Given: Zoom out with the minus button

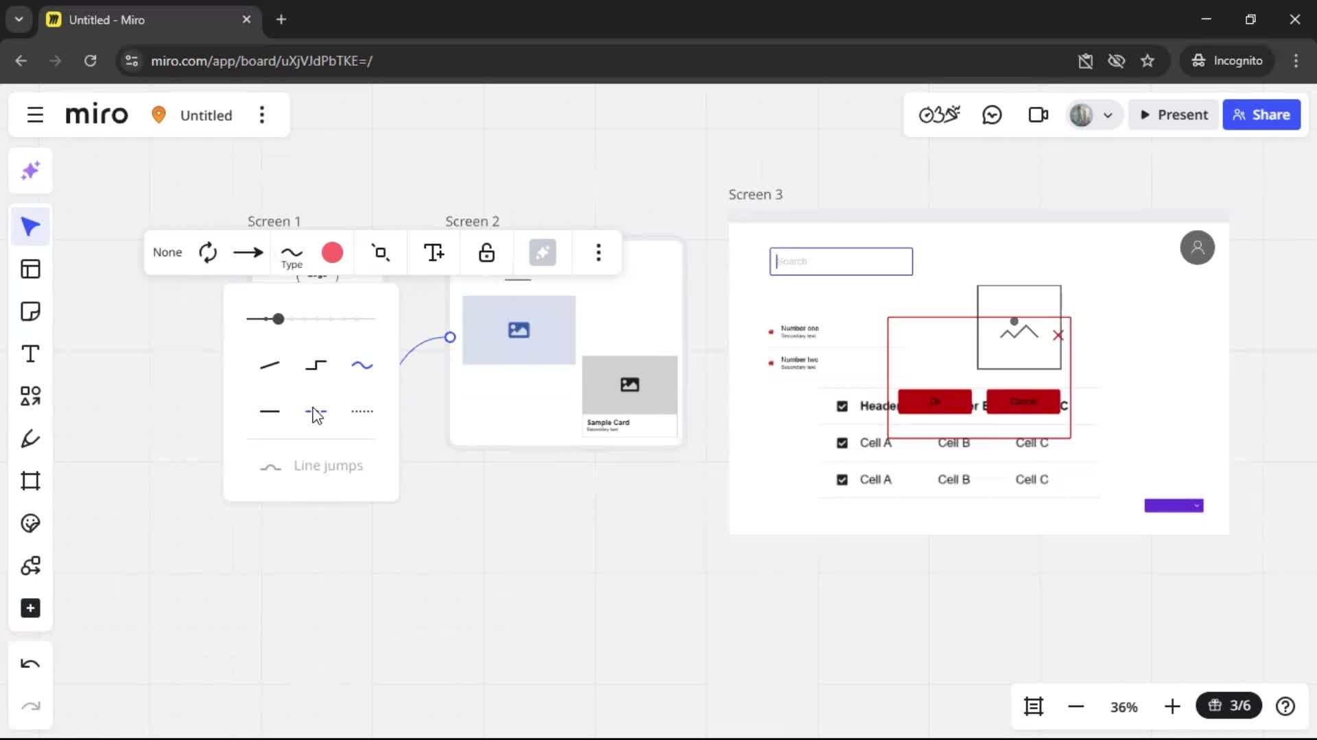Looking at the screenshot, I should tap(1076, 706).
